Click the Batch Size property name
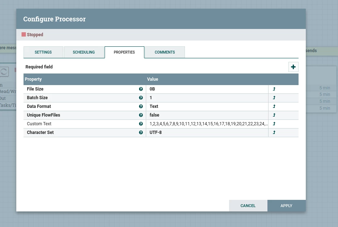Image resolution: width=338 pixels, height=227 pixels. 37,98
